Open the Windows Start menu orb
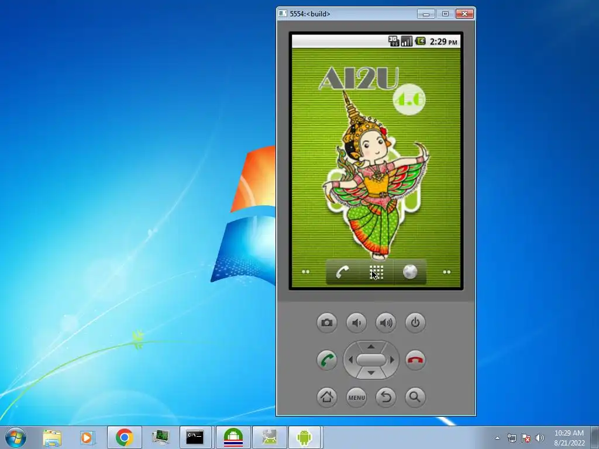 coord(16,437)
